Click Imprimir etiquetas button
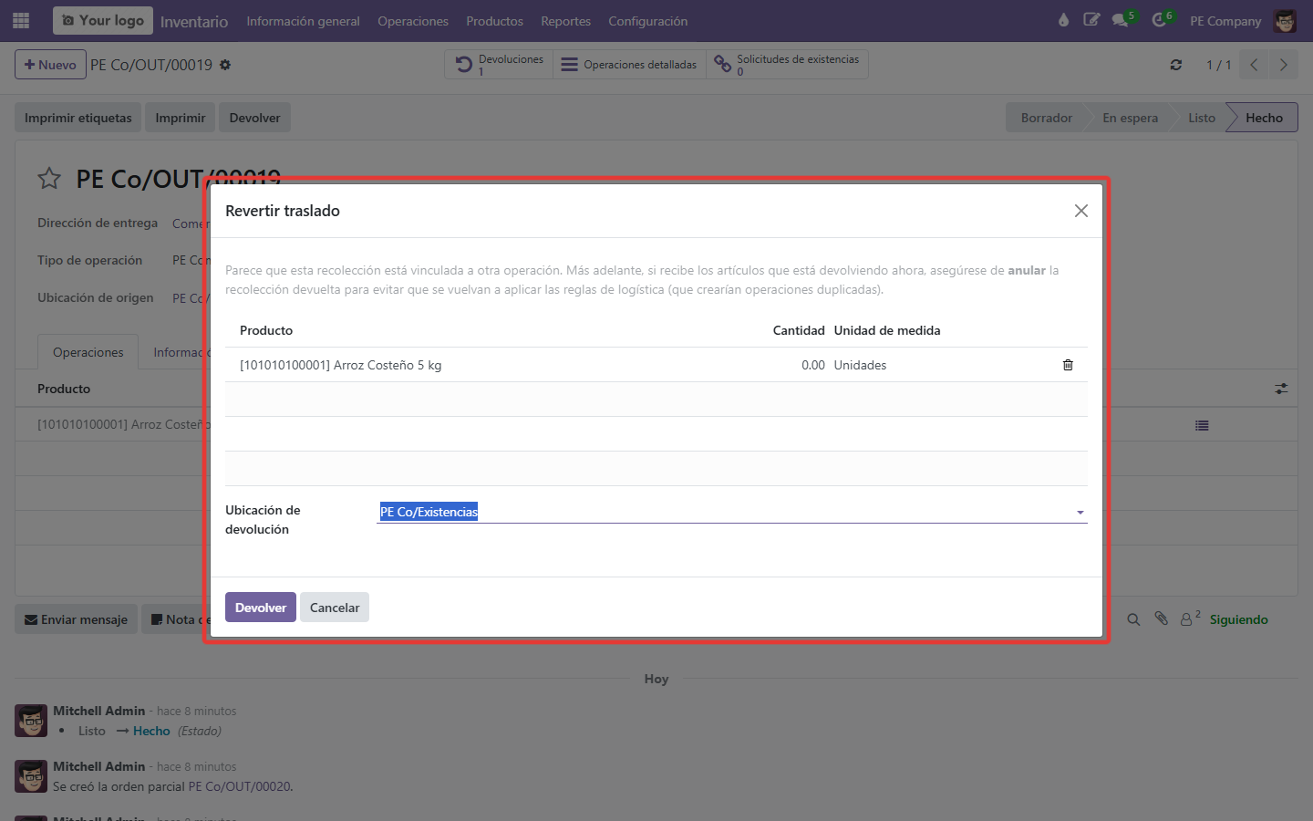Image resolution: width=1313 pixels, height=821 pixels. point(78,118)
